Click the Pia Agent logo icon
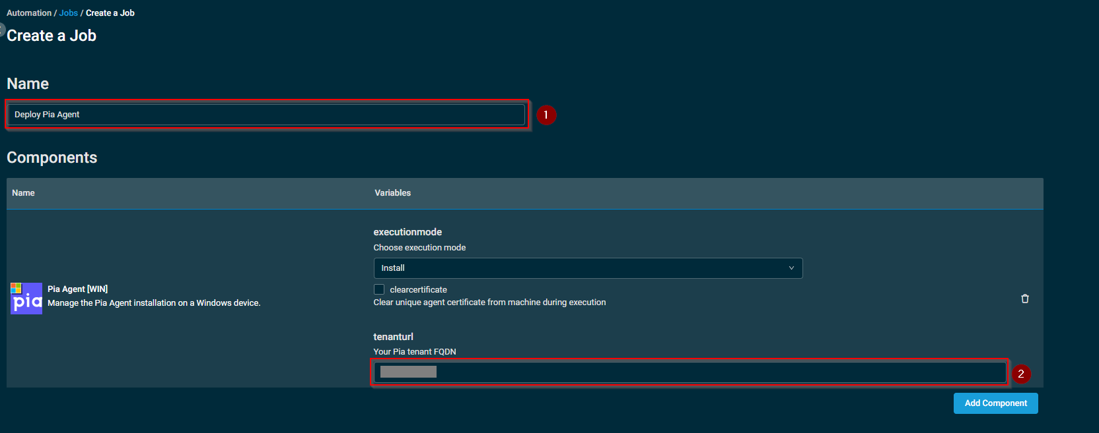 [26, 299]
